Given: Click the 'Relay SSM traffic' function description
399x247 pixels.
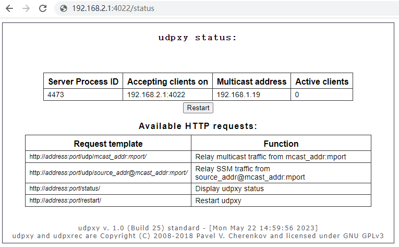Looking at the screenshot, I should tap(250, 173).
